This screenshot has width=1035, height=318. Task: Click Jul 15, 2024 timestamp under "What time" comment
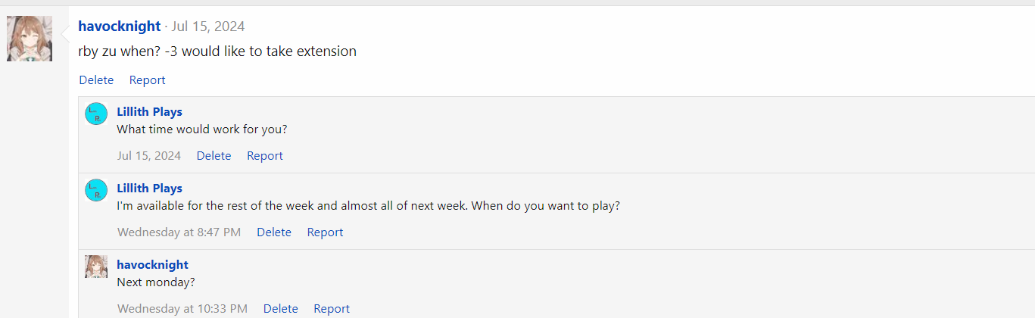(149, 156)
